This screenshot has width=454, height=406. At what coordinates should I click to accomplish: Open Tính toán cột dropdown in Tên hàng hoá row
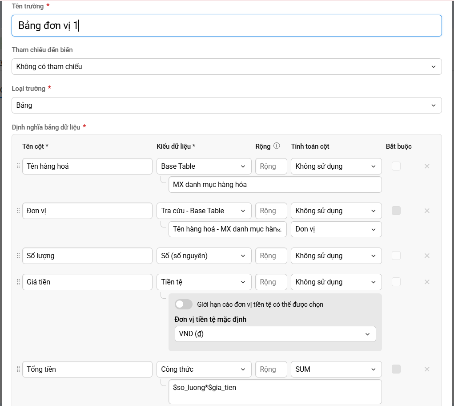[x=336, y=166]
